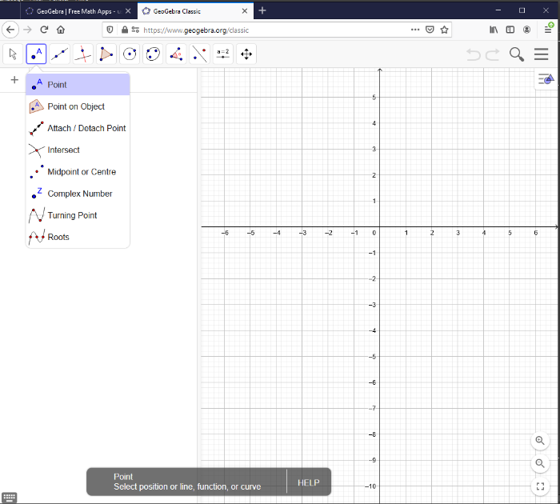Zoom in on the graphics view

pos(540,441)
